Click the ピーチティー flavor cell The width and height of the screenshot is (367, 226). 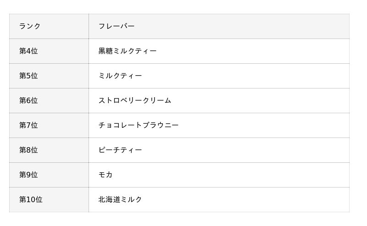120,150
